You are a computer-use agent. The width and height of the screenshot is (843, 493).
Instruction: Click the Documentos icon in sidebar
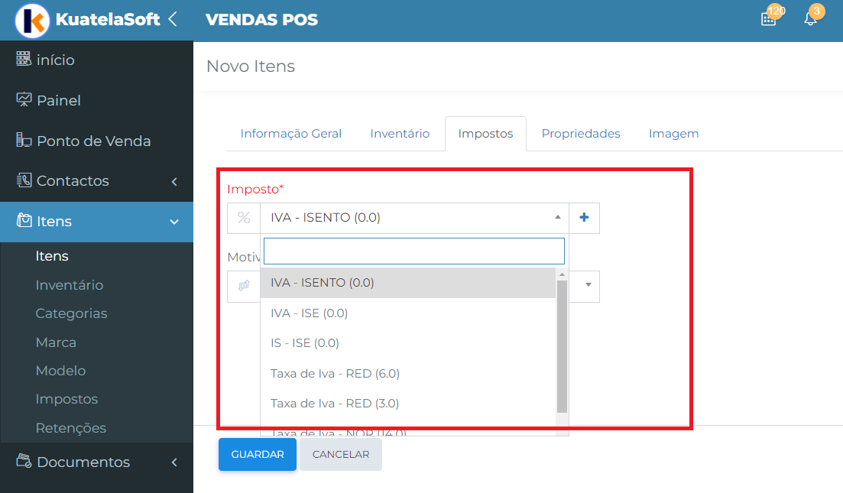24,461
